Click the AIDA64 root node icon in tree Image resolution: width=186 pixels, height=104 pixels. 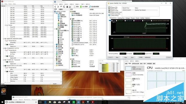55,12
